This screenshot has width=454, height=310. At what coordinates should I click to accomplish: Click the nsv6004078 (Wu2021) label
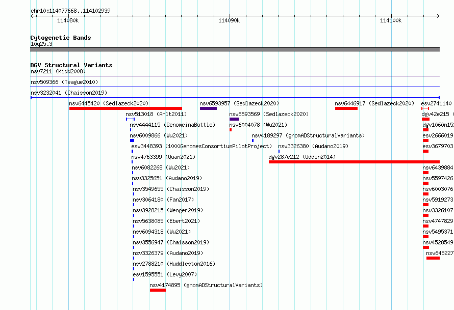coord(258,125)
